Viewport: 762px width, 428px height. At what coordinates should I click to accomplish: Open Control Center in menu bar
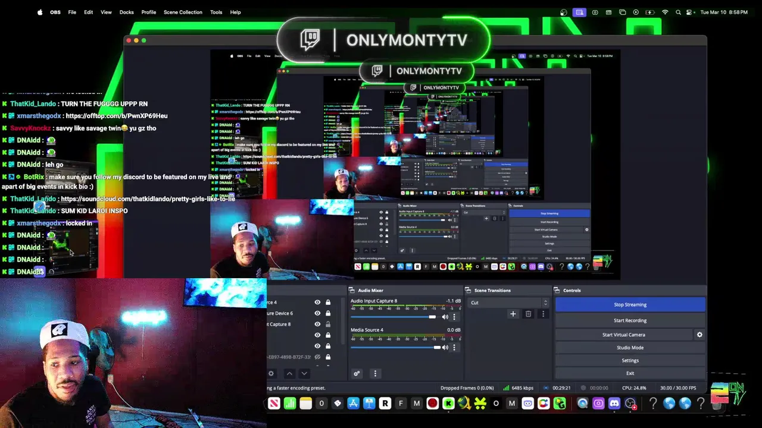pyautogui.click(x=690, y=12)
